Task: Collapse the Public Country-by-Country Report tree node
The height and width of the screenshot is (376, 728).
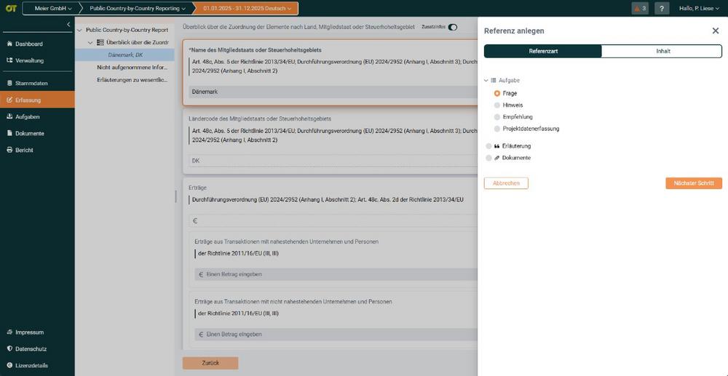Action: [80, 30]
